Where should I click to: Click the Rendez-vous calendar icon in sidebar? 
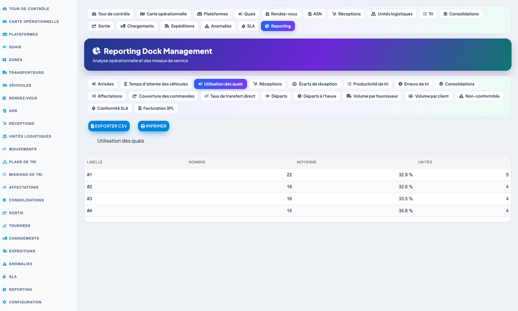(x=4, y=98)
